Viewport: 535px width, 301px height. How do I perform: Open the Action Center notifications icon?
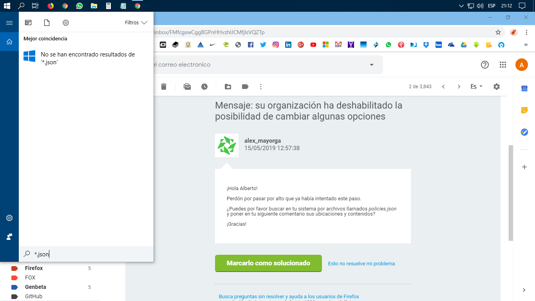point(522,6)
